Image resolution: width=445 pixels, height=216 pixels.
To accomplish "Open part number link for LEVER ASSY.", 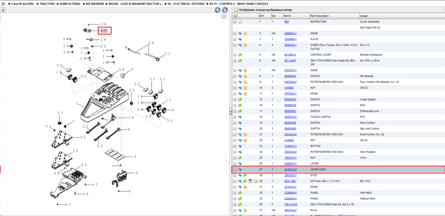I will (290, 170).
